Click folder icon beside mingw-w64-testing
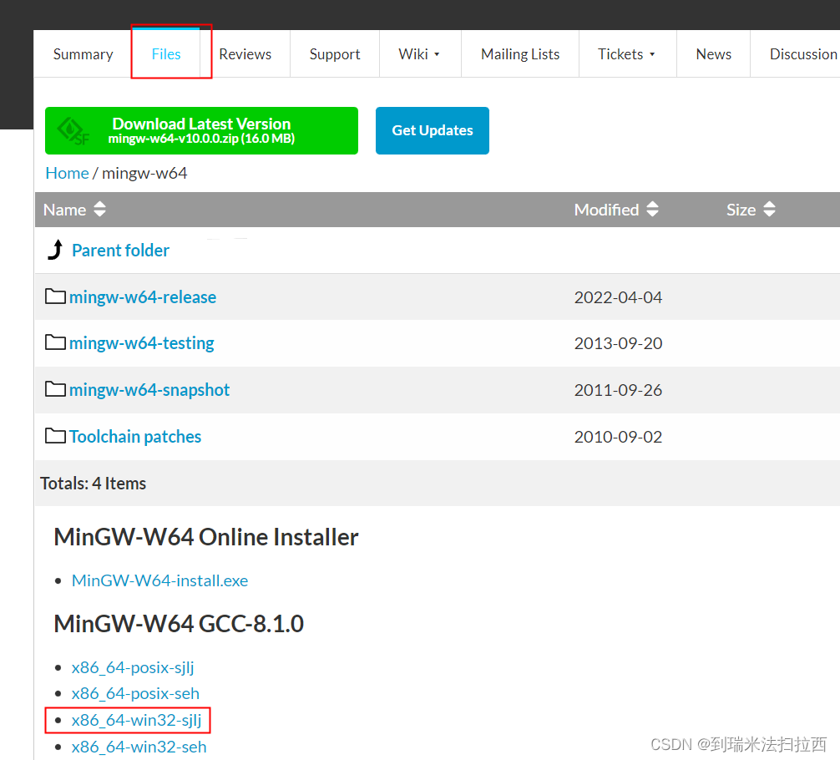Viewport: 840px width, 760px height. coord(55,342)
